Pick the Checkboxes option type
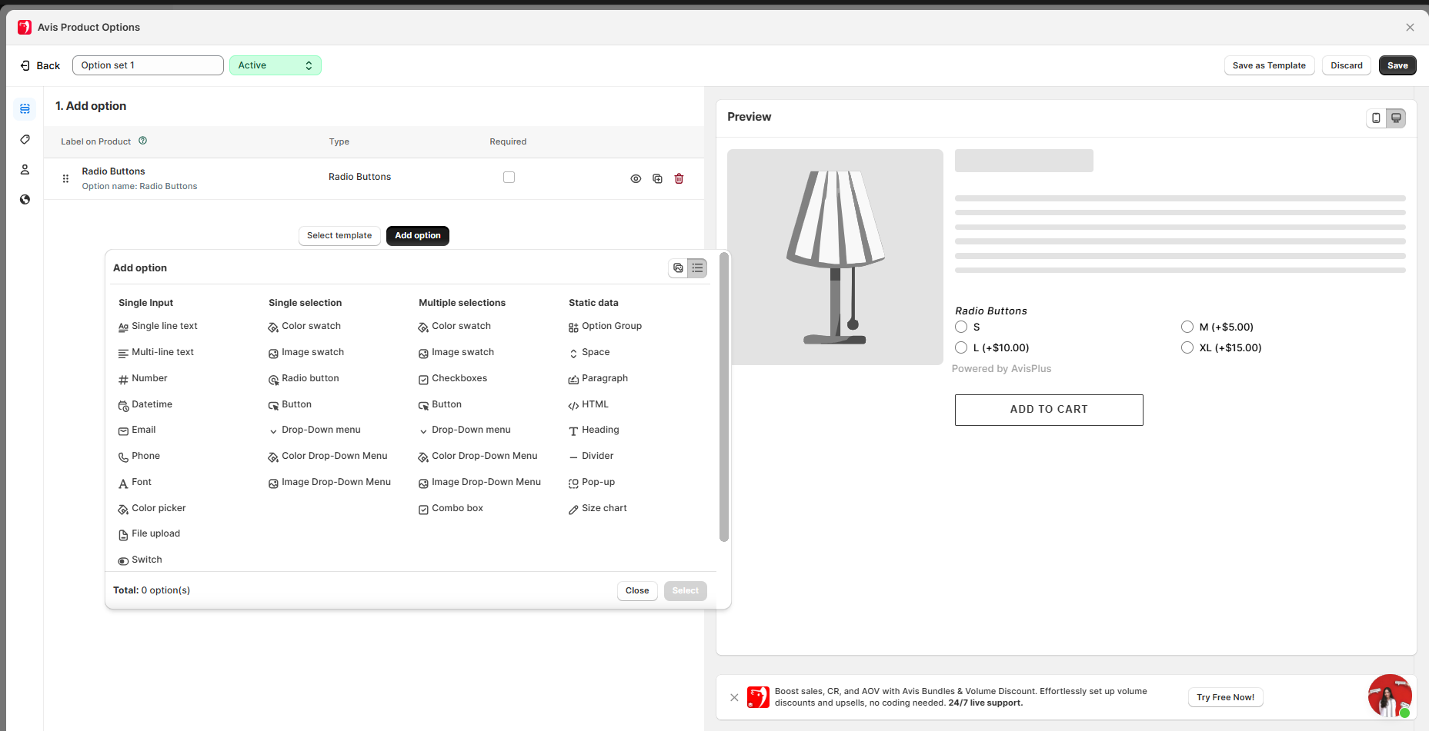This screenshot has height=731, width=1429. click(459, 378)
